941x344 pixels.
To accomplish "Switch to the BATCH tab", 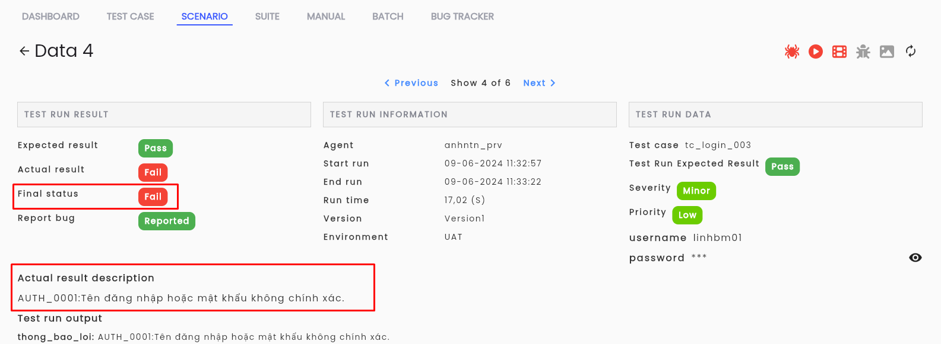I will pyautogui.click(x=388, y=17).
